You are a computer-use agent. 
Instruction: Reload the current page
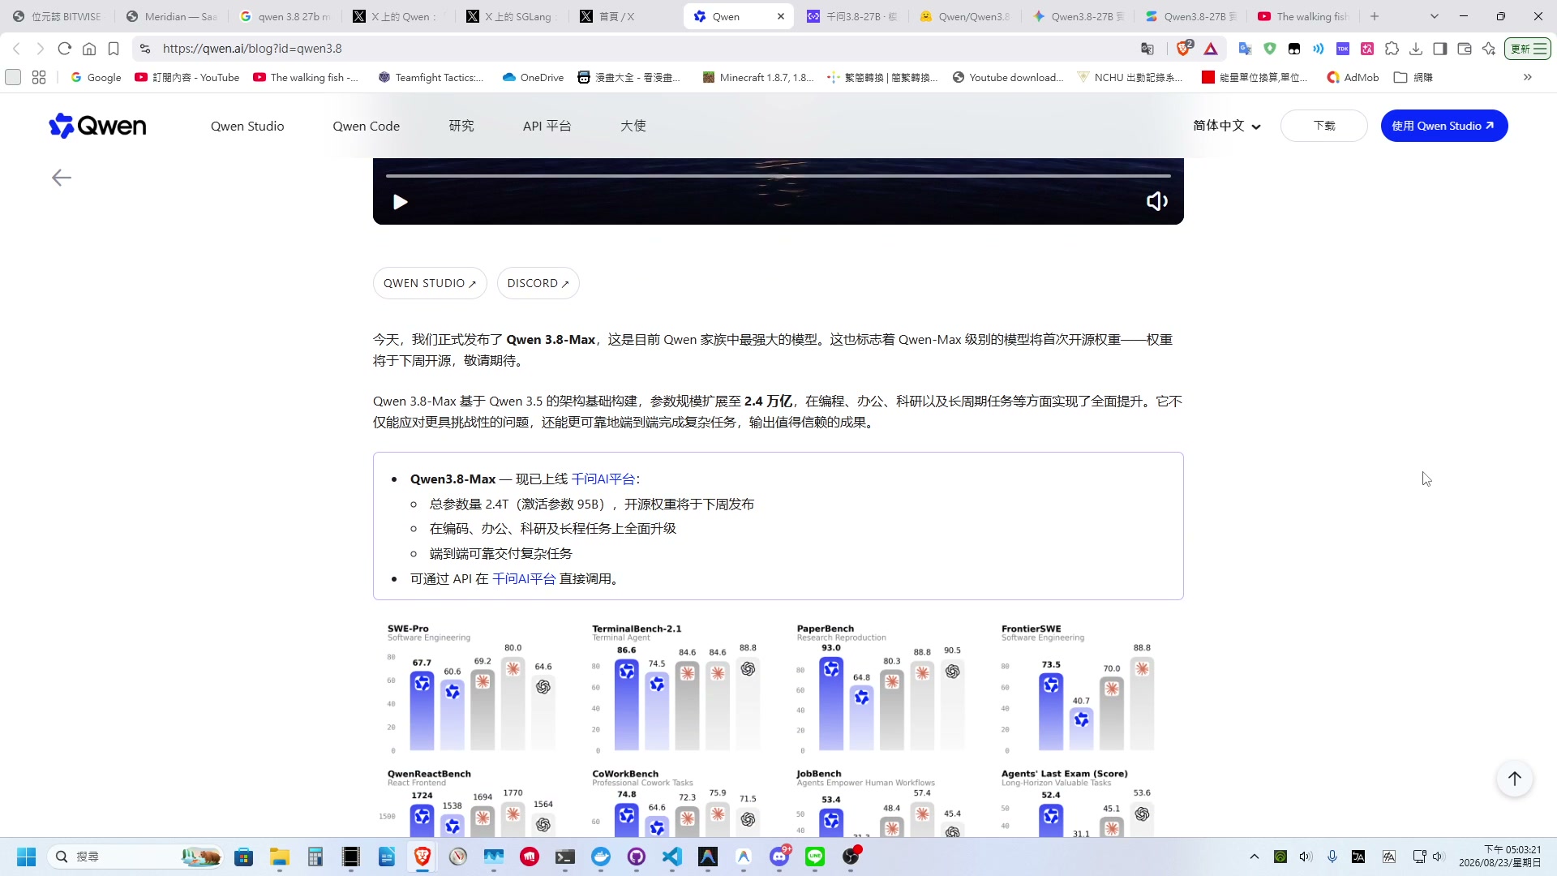click(x=65, y=49)
